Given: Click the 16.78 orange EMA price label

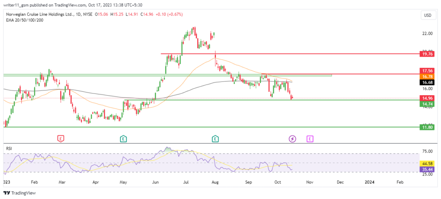Looking at the screenshot, I should coord(426,76).
